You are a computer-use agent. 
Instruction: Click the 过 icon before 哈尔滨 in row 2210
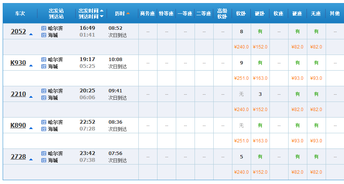tap(44, 91)
